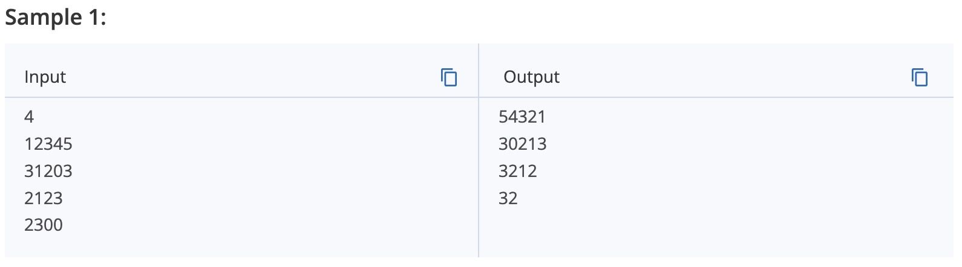This screenshot has height=267, width=962.
Task: Click blank header space between Output label and copy icon
Action: click(735, 77)
